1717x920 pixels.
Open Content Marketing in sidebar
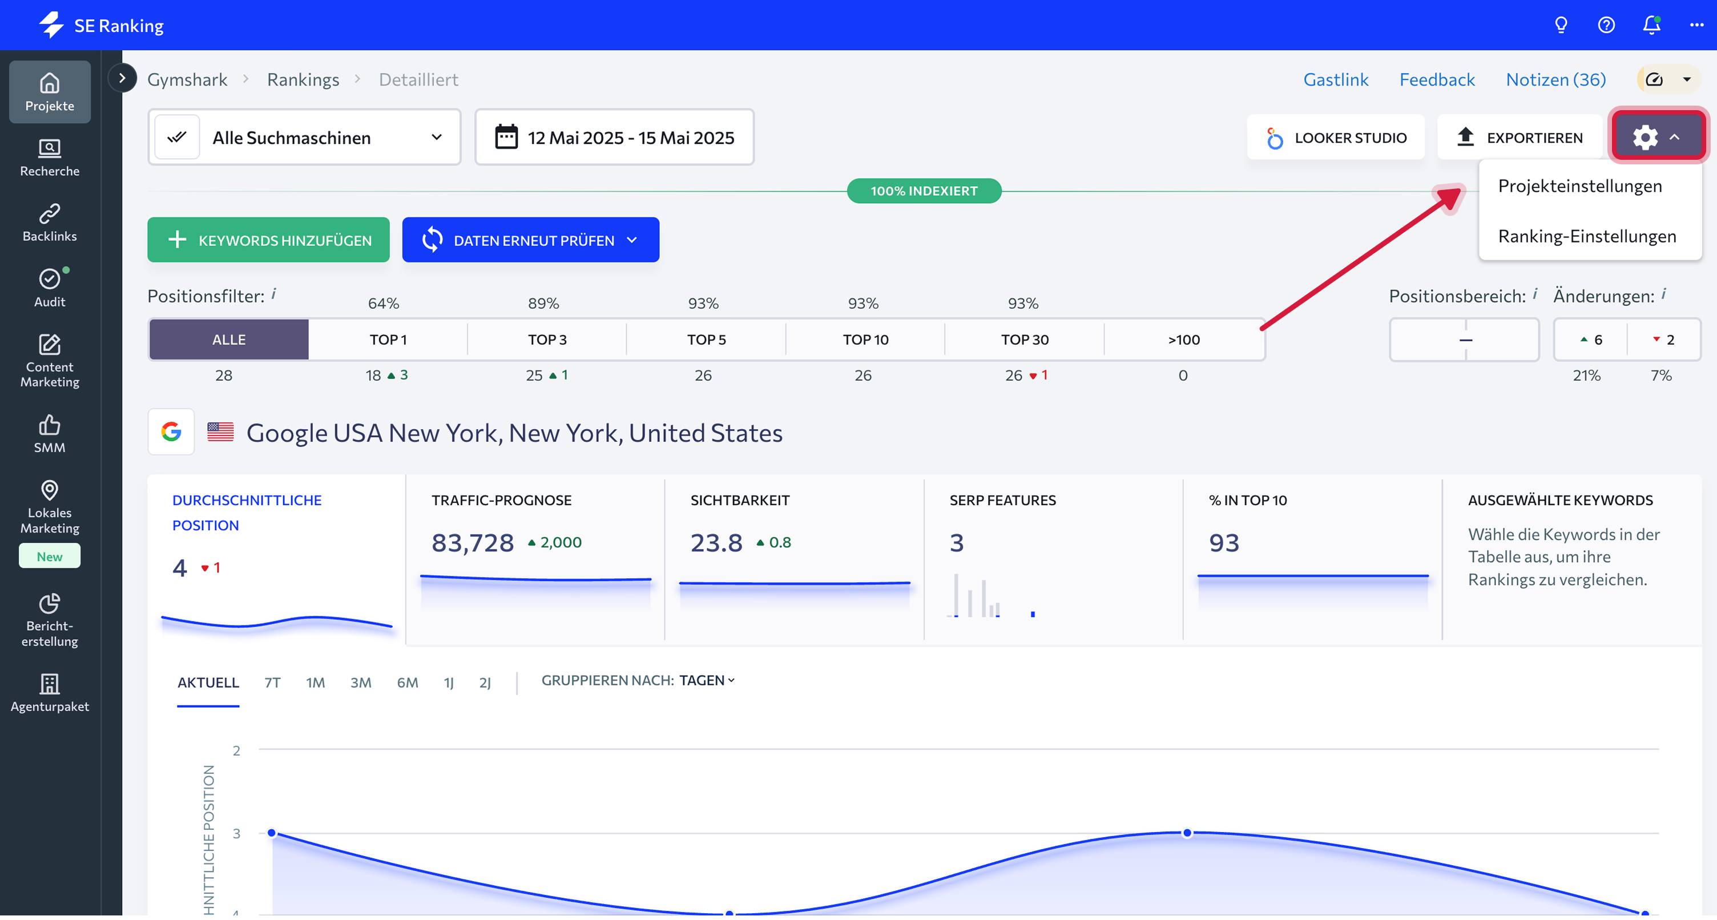49,361
